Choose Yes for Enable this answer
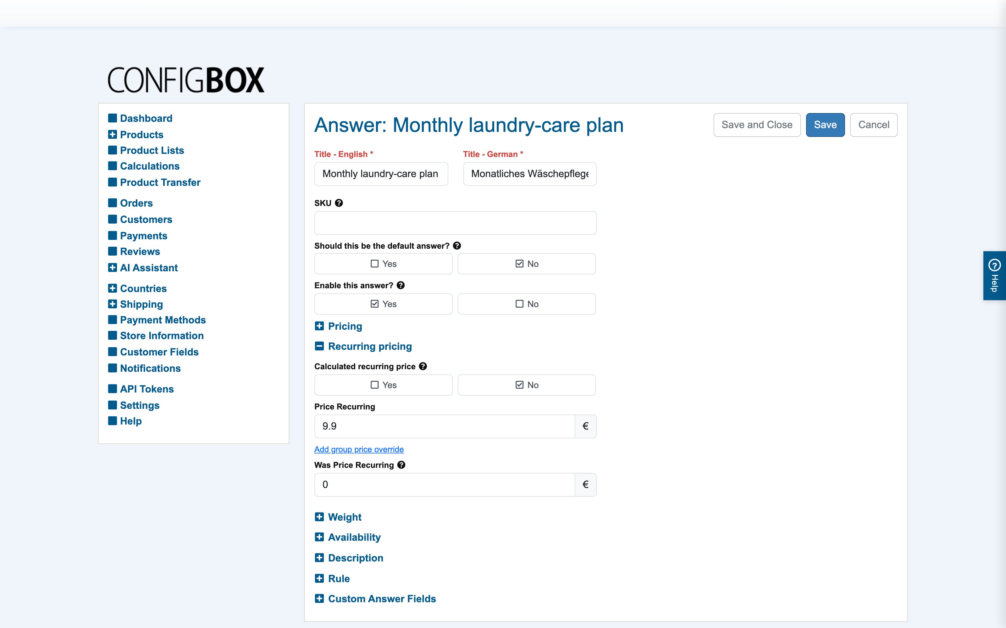Viewport: 1006px width, 628px height. (383, 304)
